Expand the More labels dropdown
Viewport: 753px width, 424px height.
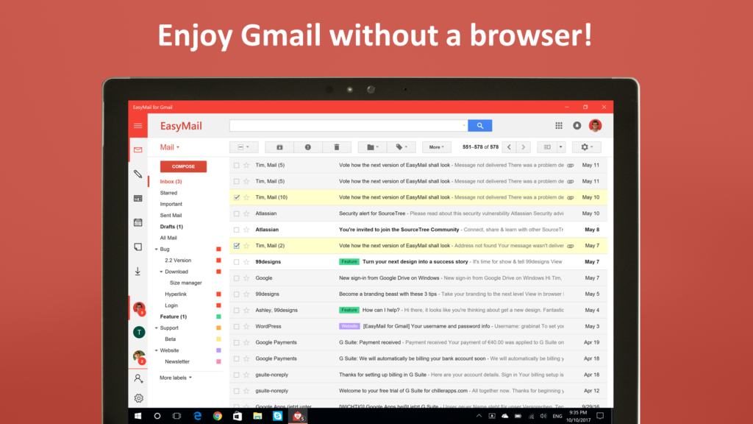(x=174, y=377)
